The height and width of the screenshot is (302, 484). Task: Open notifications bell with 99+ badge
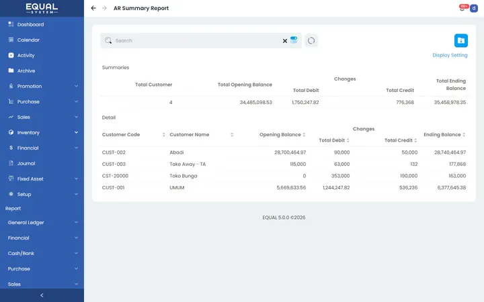pyautogui.click(x=462, y=8)
